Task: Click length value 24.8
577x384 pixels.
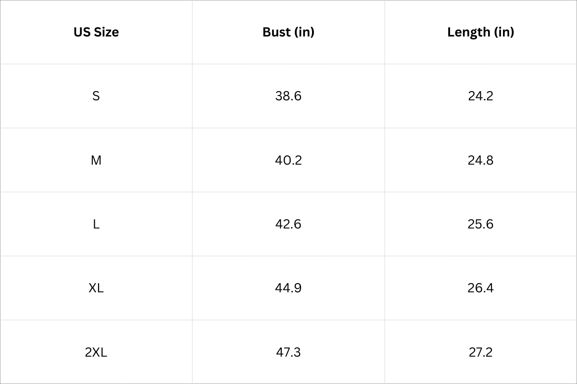Action: tap(480, 160)
